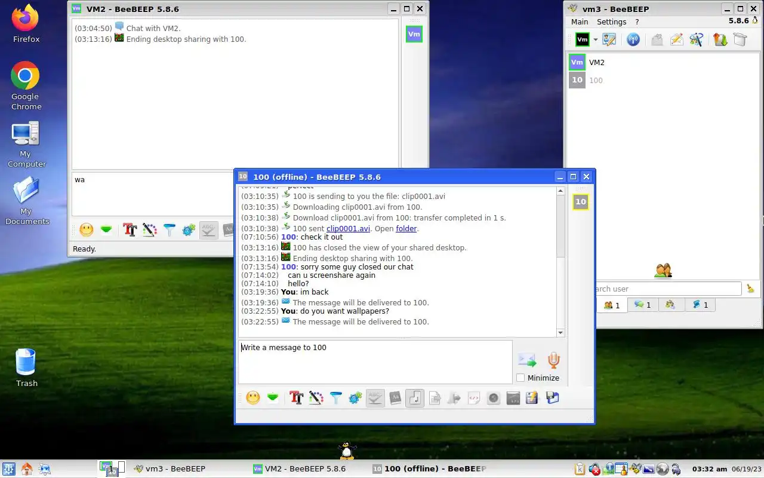Viewport: 764px width, 478px height.
Task: Click the code snippet </> icon in the 100 chat
Action: pyautogui.click(x=474, y=398)
